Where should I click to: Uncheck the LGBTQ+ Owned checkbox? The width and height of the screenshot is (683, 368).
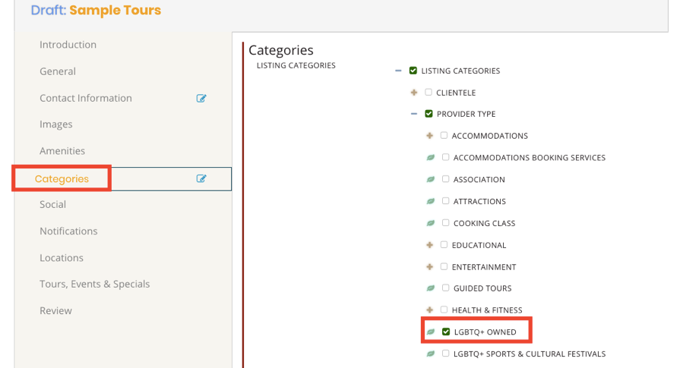(446, 332)
